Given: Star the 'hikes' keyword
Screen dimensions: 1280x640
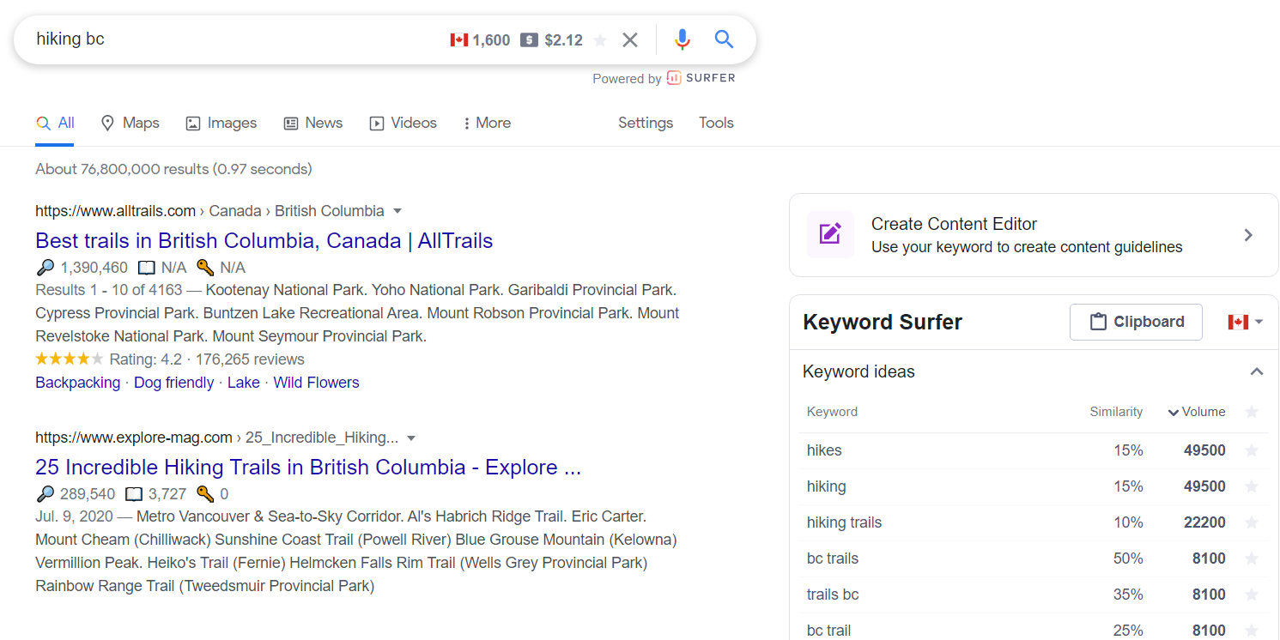Looking at the screenshot, I should coord(1252,450).
